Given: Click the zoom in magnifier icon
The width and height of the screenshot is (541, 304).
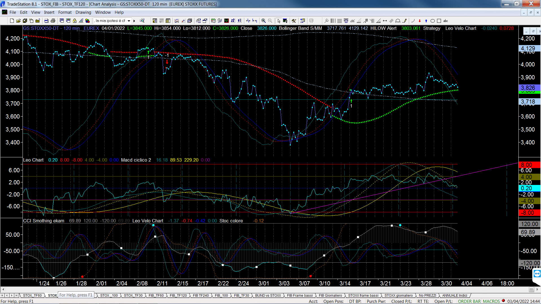Looking at the screenshot, I should [263, 21].
